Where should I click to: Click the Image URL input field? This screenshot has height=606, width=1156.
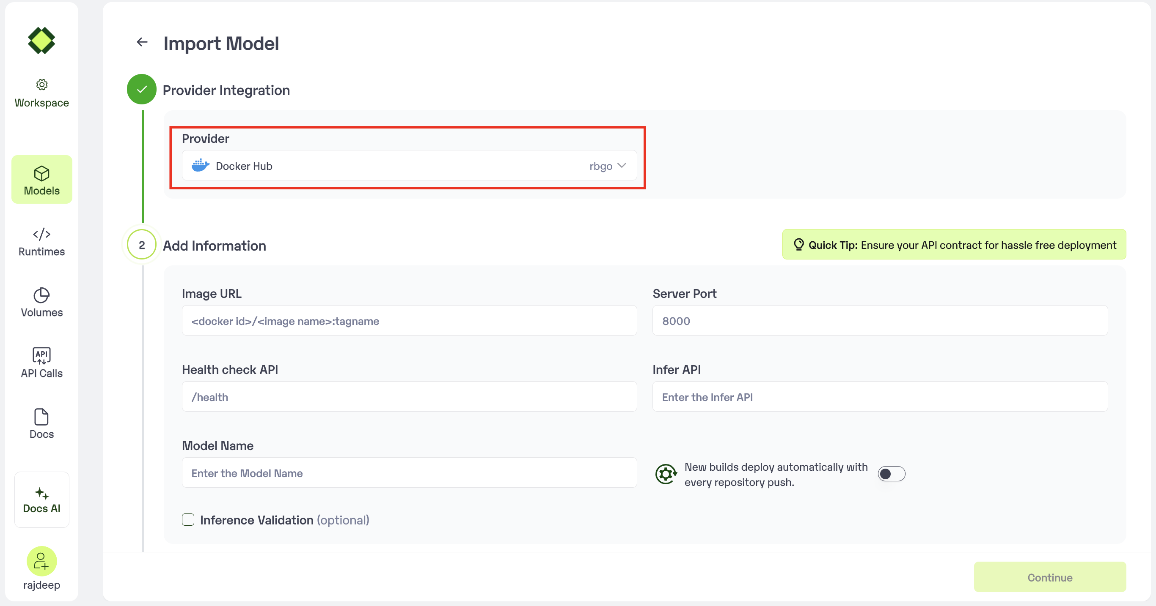[409, 321]
